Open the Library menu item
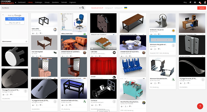 coord(30,2)
